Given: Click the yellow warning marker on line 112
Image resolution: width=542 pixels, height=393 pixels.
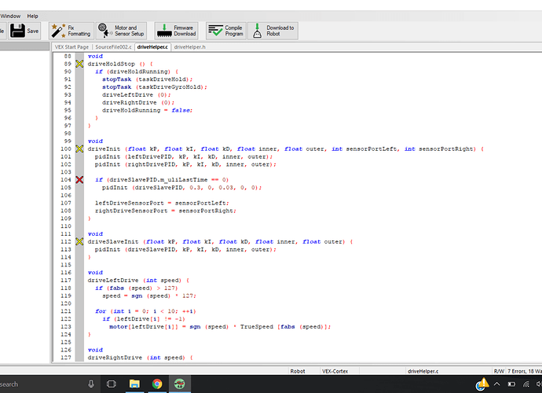Looking at the screenshot, I should coord(79,241).
